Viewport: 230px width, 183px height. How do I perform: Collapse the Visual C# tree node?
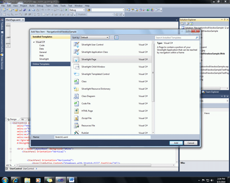tap(34, 42)
